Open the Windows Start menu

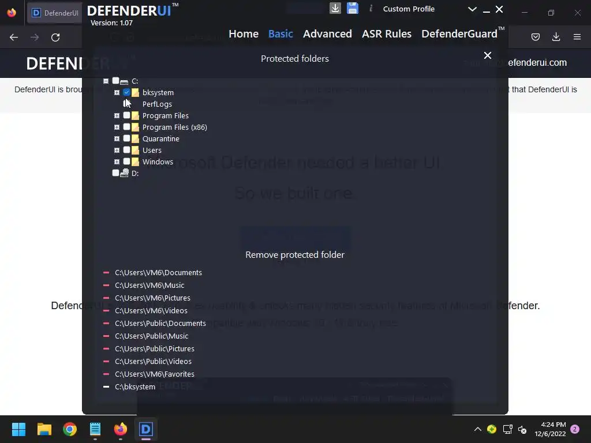click(18, 429)
